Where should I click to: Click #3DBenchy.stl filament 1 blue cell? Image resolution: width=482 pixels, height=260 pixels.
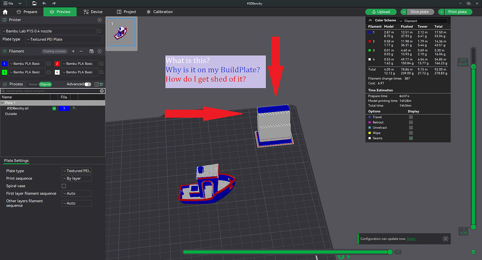[x=64, y=108]
